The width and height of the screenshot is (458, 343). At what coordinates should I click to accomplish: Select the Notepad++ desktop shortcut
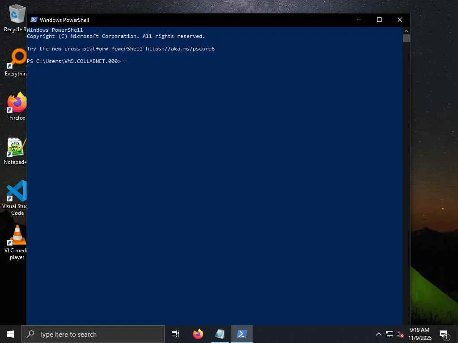click(15, 151)
